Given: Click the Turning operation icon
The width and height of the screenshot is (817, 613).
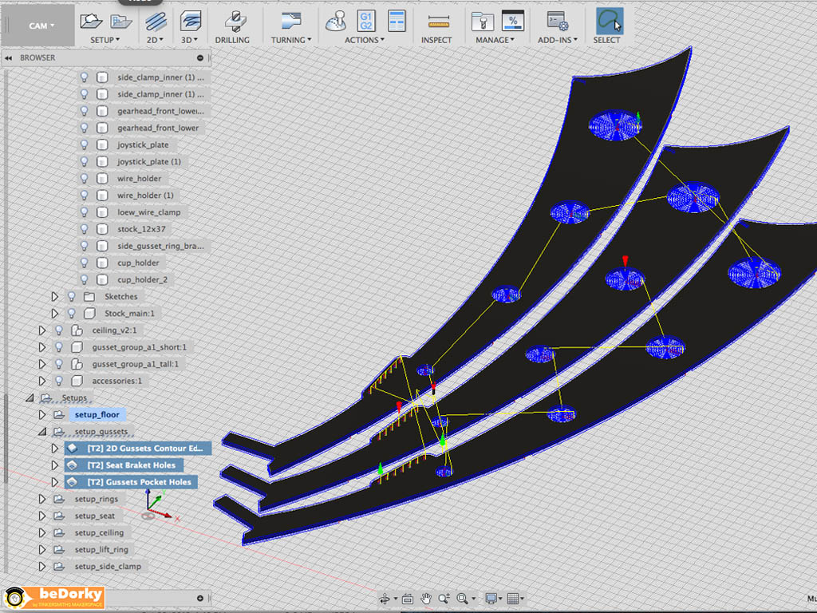Looking at the screenshot, I should (290, 21).
